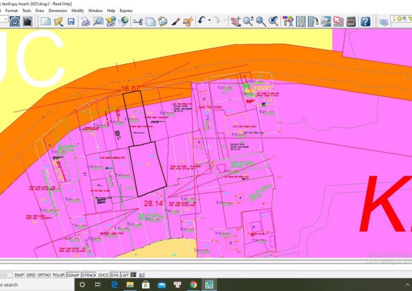Turn on GRID display toggle
The height and width of the screenshot is (291, 412).
pyautogui.click(x=30, y=275)
